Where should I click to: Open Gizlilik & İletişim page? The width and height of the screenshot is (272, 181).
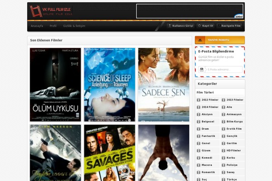click(x=74, y=26)
